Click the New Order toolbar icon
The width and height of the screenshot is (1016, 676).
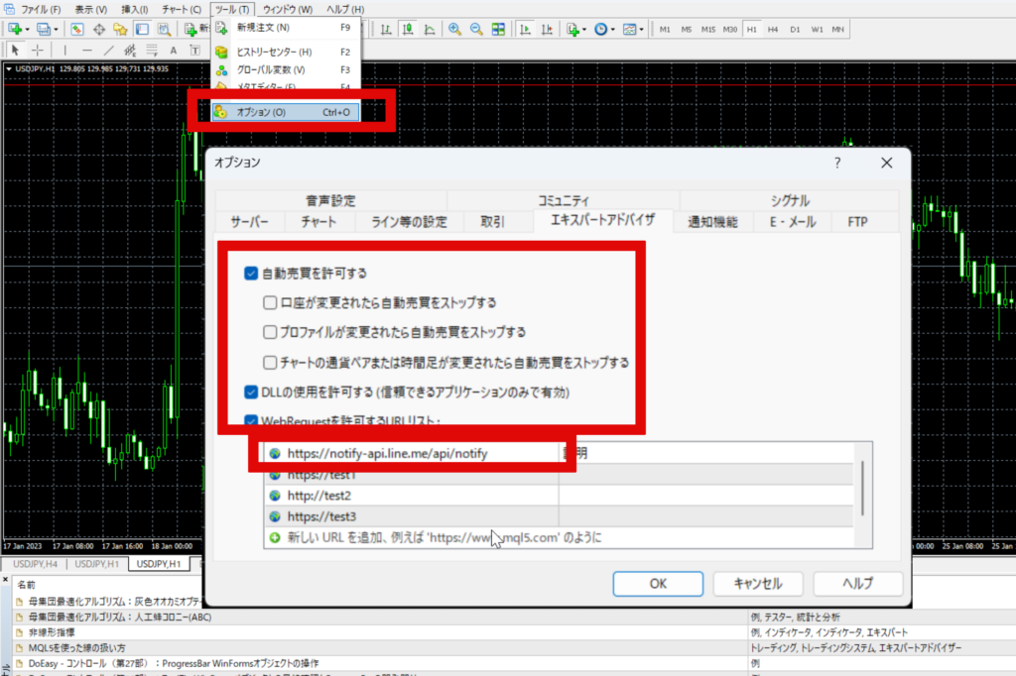tap(190, 29)
